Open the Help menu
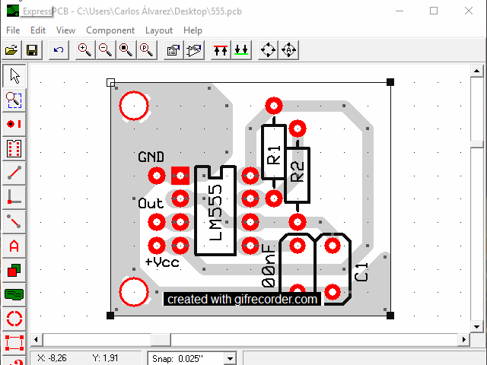 [193, 30]
